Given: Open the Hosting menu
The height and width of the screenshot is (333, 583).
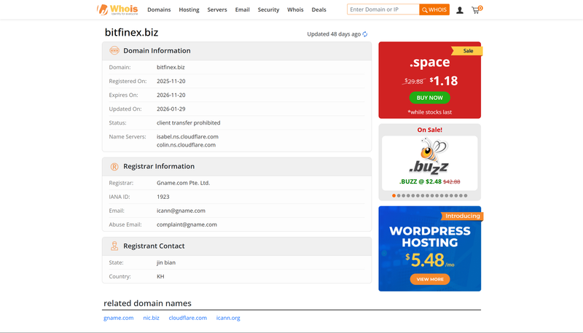Looking at the screenshot, I should tap(189, 9).
